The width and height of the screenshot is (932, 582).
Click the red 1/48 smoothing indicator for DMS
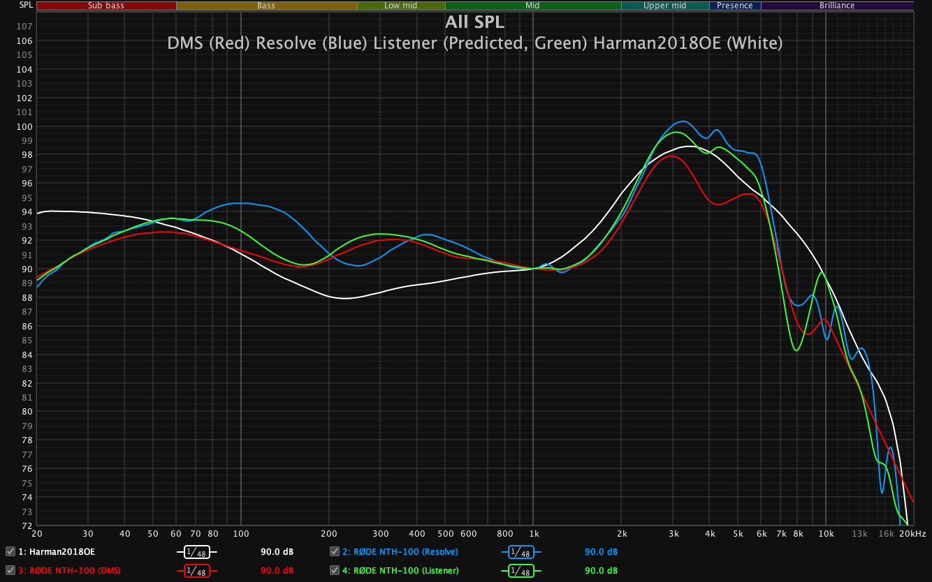tap(198, 572)
